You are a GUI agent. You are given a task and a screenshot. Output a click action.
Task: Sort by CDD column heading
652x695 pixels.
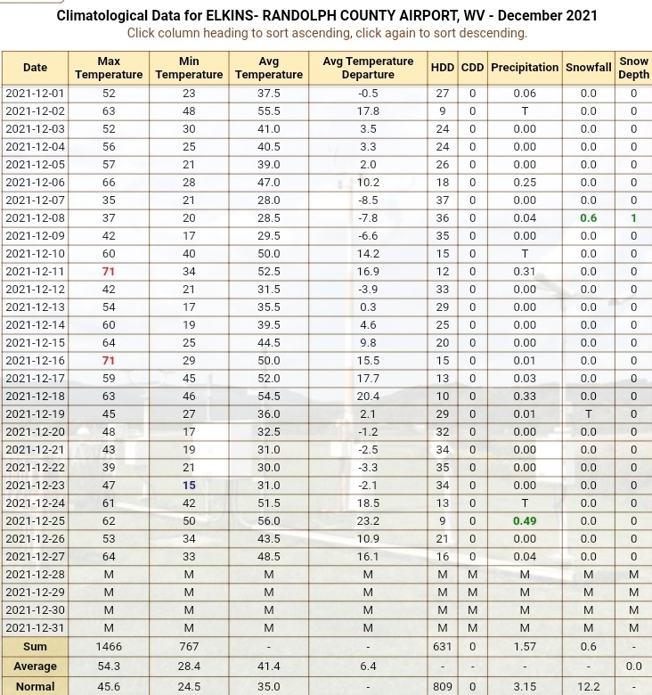472,68
